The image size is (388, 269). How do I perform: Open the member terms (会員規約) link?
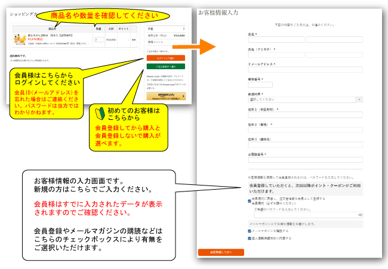point(258,204)
